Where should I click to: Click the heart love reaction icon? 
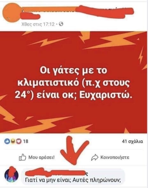pos(18,141)
